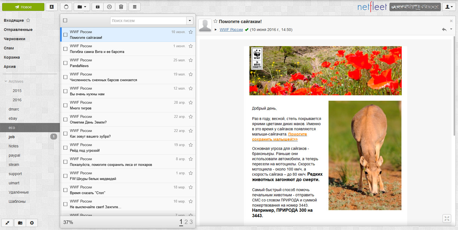Open Входящие folder

point(14,20)
